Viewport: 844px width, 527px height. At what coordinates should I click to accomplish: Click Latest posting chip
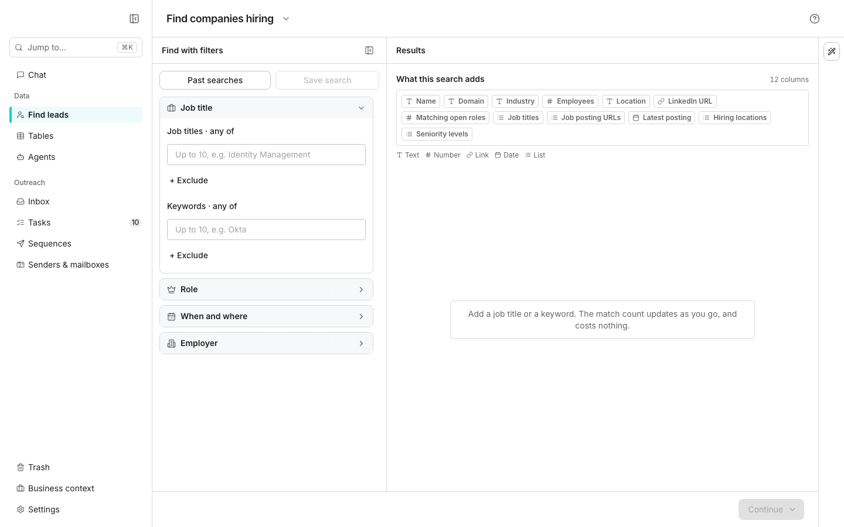click(x=662, y=118)
